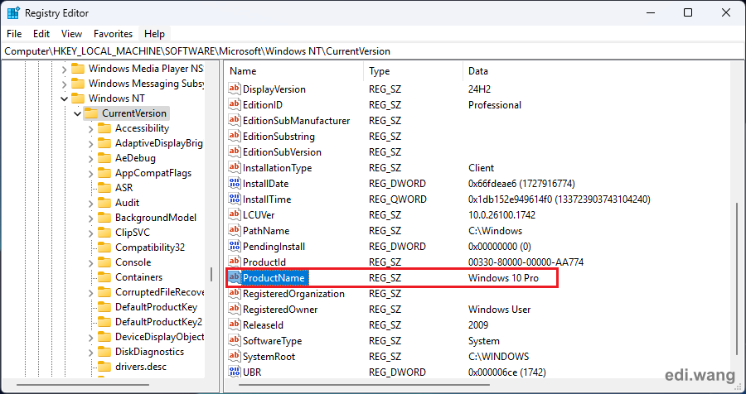Click the string icon beside RegisteredOwner
The image size is (746, 394).
coord(234,309)
